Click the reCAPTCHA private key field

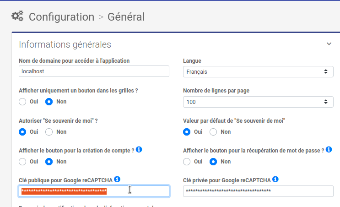coord(258,191)
